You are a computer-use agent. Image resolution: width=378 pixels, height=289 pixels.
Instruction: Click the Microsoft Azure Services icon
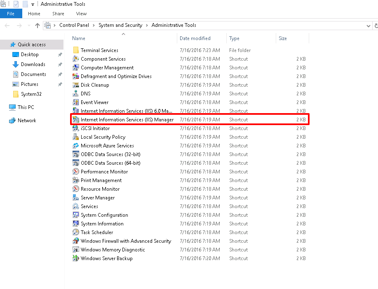76,146
